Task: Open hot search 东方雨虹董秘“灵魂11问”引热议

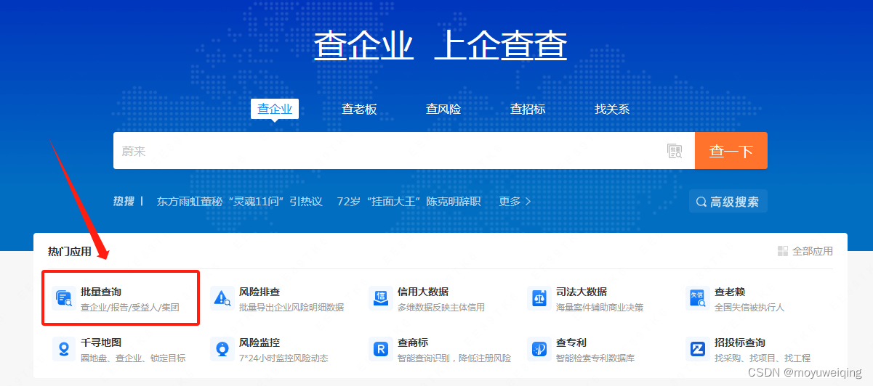Action: click(240, 201)
